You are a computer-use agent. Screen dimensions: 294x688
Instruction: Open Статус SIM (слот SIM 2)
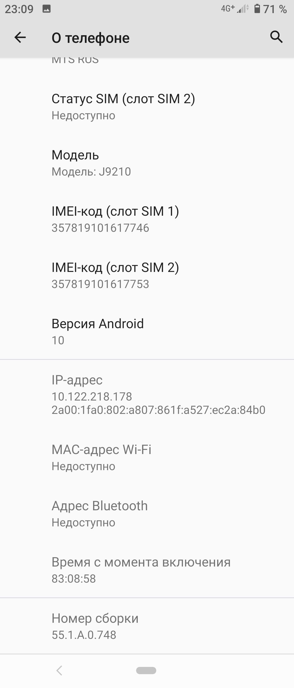pos(147,107)
